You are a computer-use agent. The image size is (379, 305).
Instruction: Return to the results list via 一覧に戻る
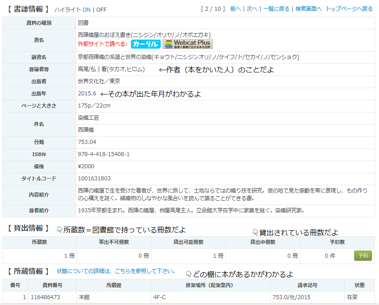(x=276, y=9)
